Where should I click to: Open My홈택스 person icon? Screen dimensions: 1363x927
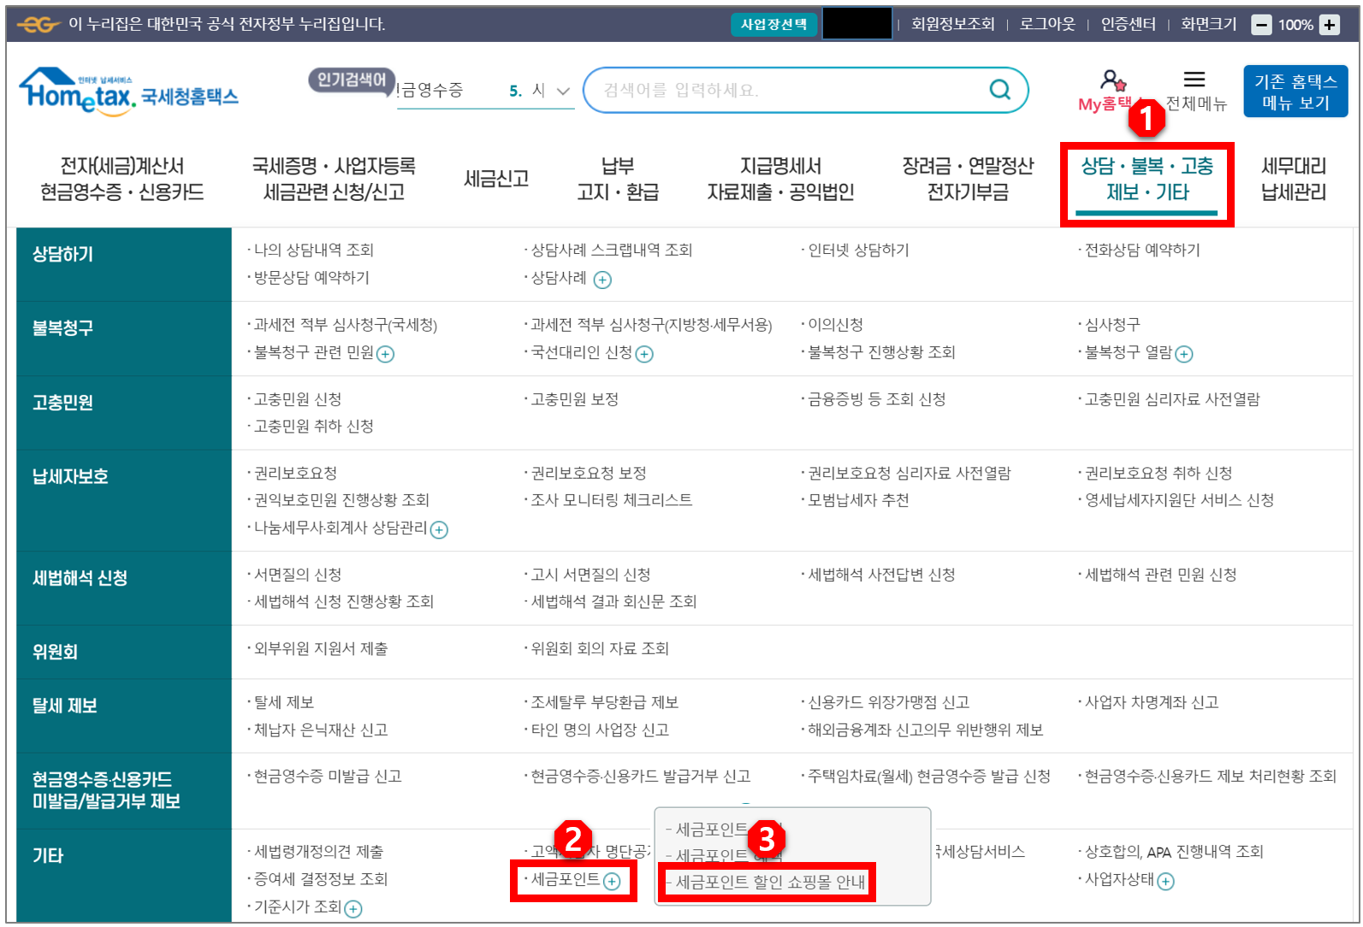(1111, 81)
